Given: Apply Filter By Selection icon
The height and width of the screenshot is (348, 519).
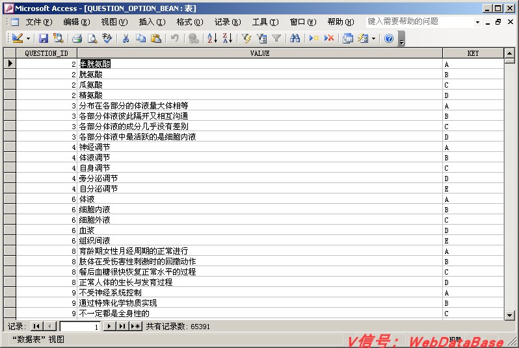Looking at the screenshot, I should point(246,38).
